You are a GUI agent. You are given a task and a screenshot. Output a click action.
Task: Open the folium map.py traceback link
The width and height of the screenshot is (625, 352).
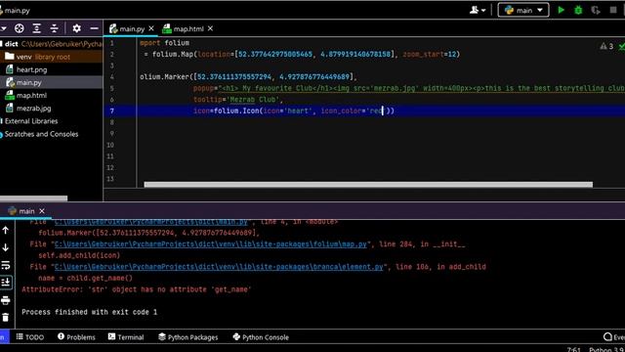[210, 243]
